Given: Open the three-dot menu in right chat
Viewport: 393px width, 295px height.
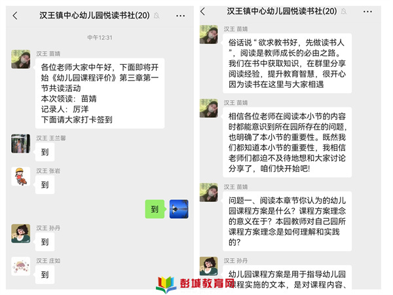Looking at the screenshot, I should (x=367, y=12).
